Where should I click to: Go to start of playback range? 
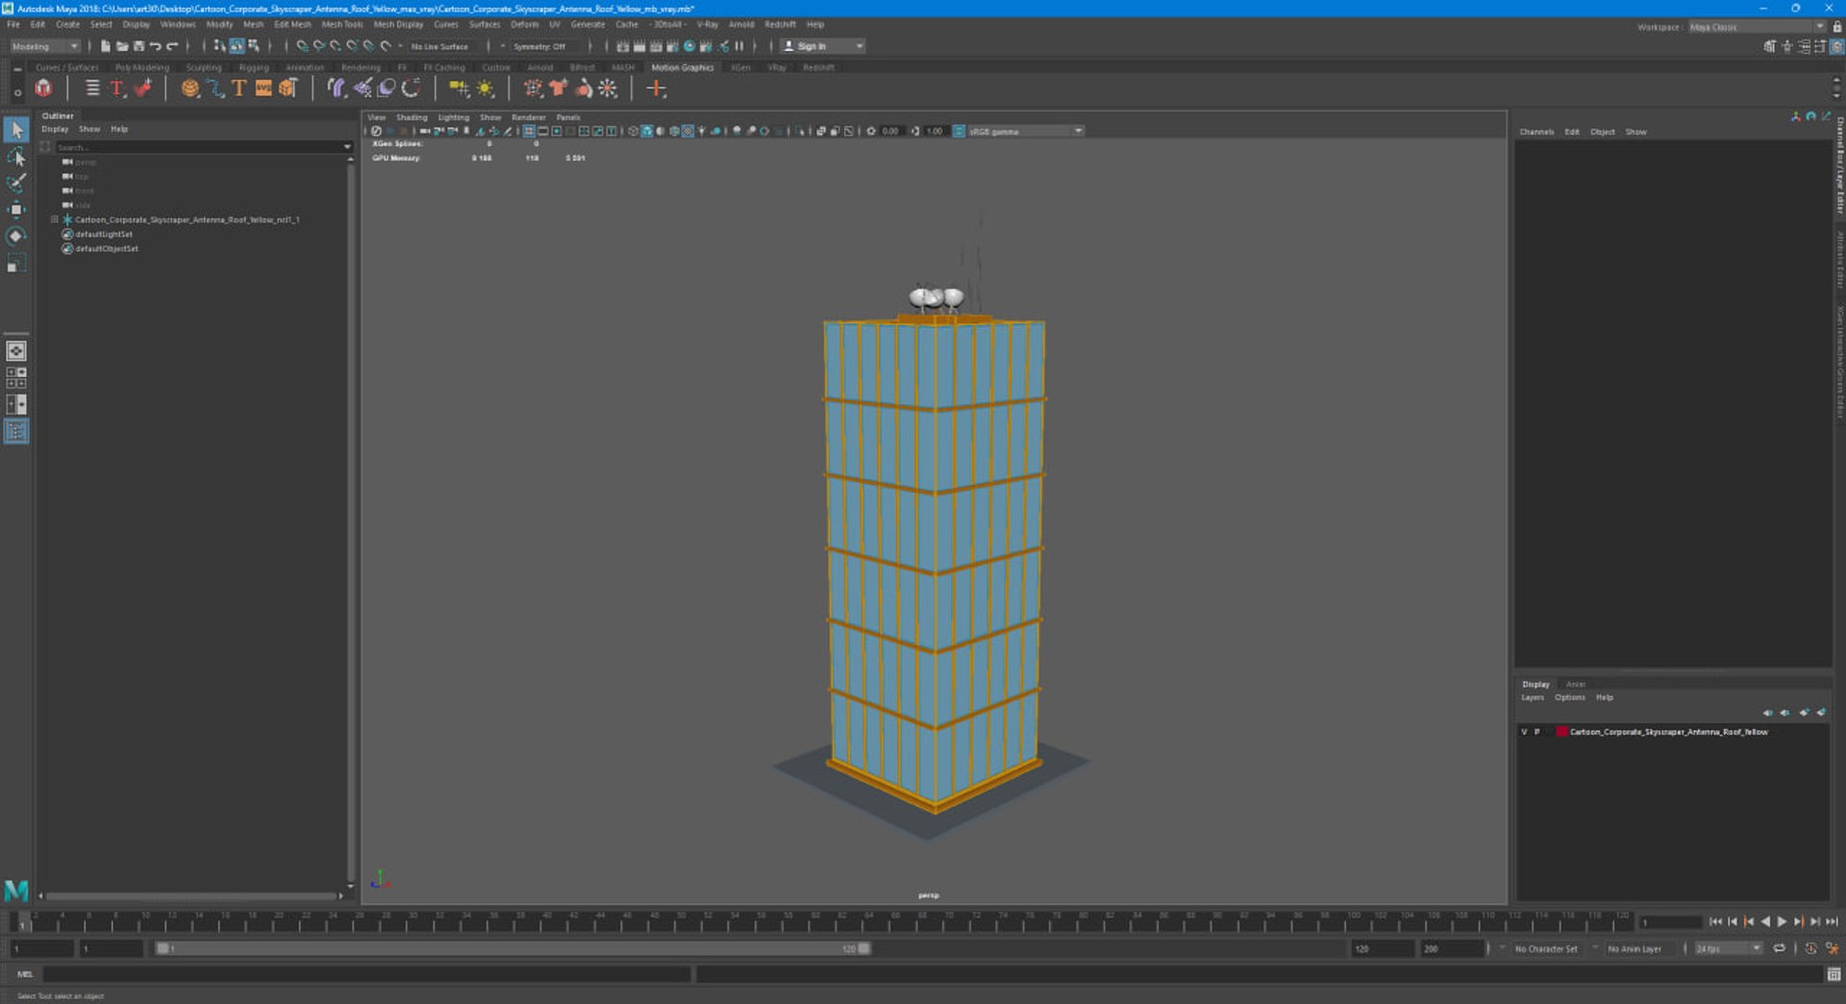[x=1715, y=921]
